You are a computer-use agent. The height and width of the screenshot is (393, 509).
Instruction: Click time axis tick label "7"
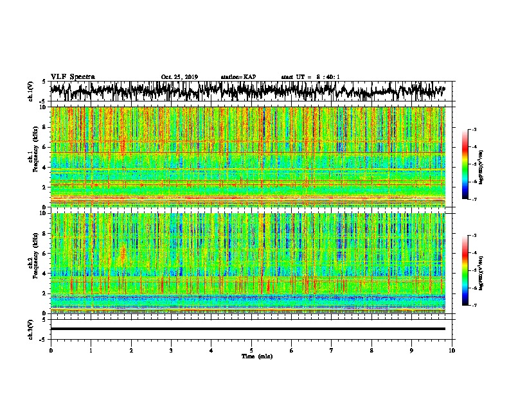332,351
